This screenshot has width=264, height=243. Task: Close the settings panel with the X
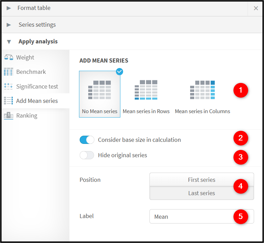click(x=256, y=8)
